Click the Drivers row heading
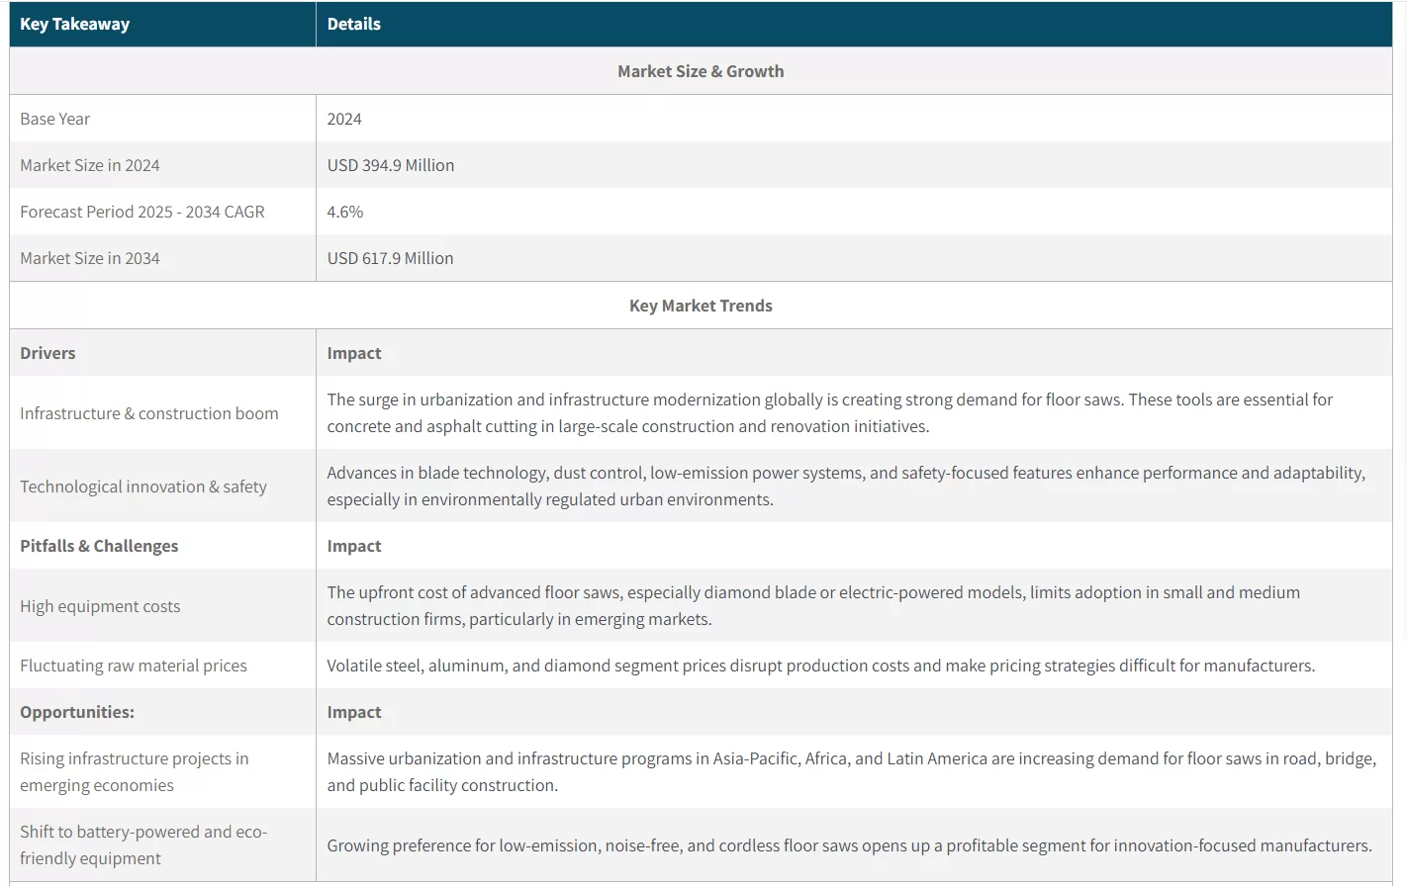This screenshot has height=886, width=1407. coord(47,353)
